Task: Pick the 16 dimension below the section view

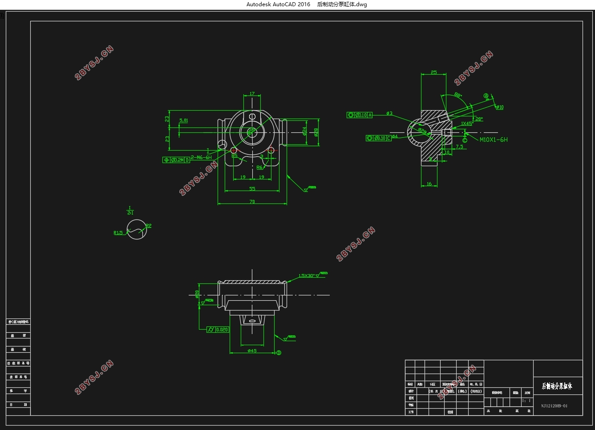Action: pos(429,183)
